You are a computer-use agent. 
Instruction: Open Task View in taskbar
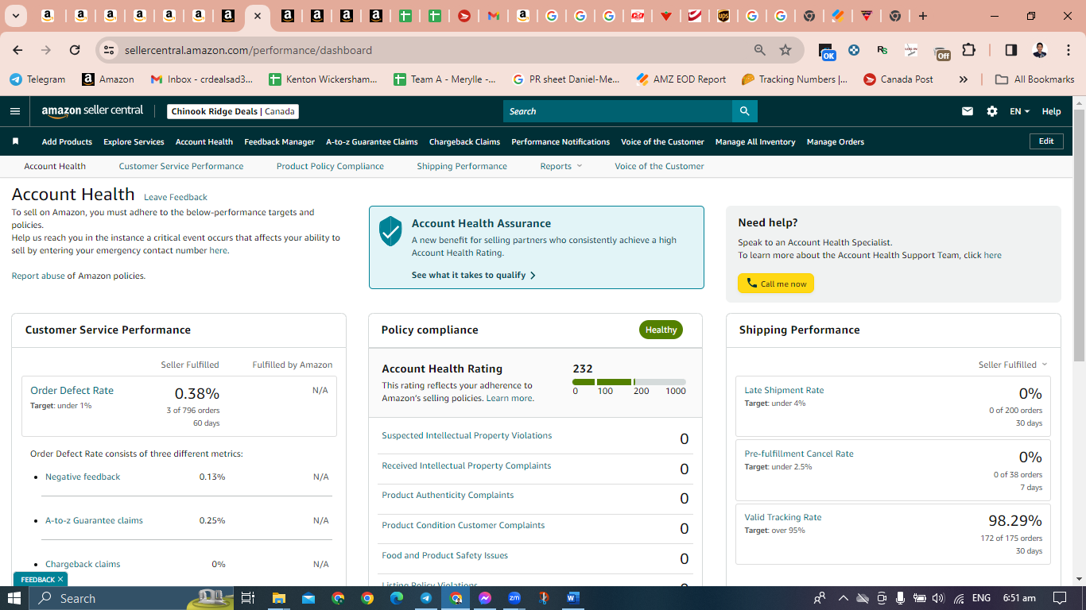tap(247, 598)
